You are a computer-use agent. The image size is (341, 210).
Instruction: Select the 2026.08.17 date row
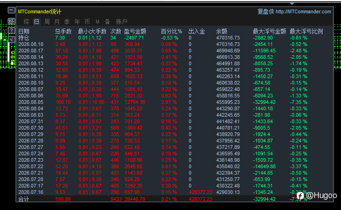point(31,51)
